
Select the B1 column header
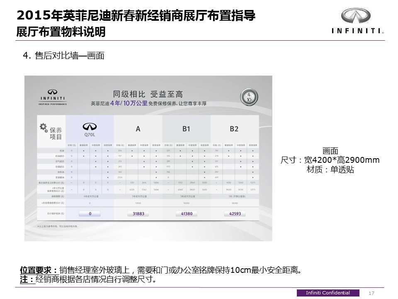pyautogui.click(x=186, y=129)
